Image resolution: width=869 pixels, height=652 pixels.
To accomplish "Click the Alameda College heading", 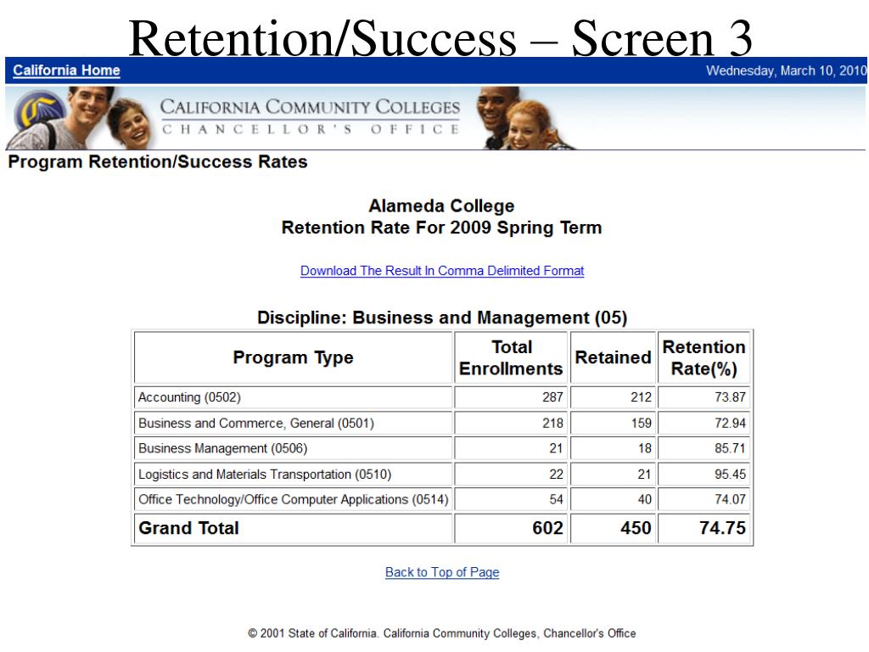I will point(441,205).
